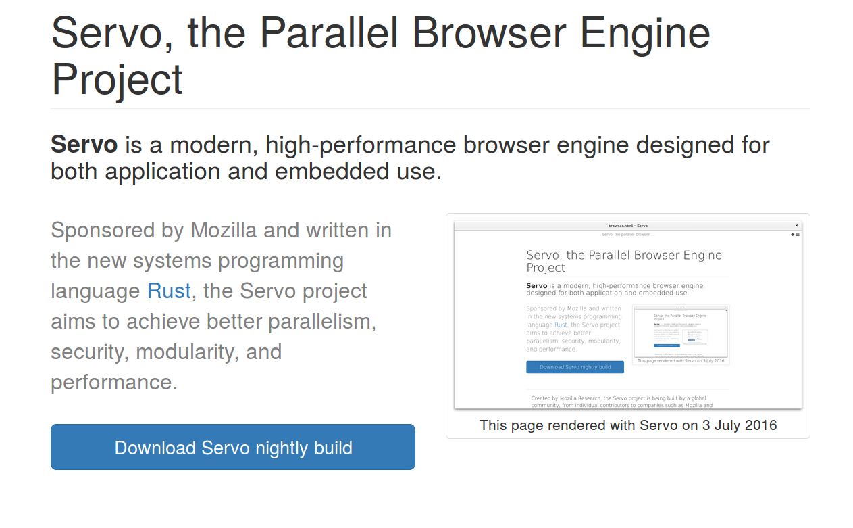Image resolution: width=853 pixels, height=528 pixels.
Task: Click the 'both application and embedded use' text
Action: tap(246, 172)
